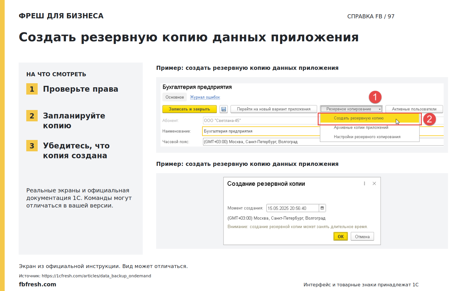Click the timezone line under Момент создания
Viewport: 467px width, 291px height.
coord(276,218)
